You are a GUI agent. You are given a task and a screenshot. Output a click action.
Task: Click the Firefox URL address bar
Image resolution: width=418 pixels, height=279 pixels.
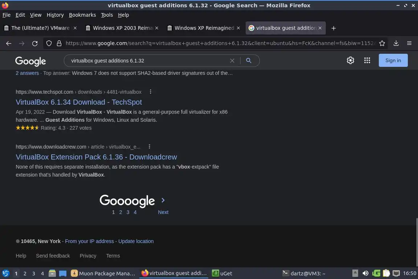point(220,43)
